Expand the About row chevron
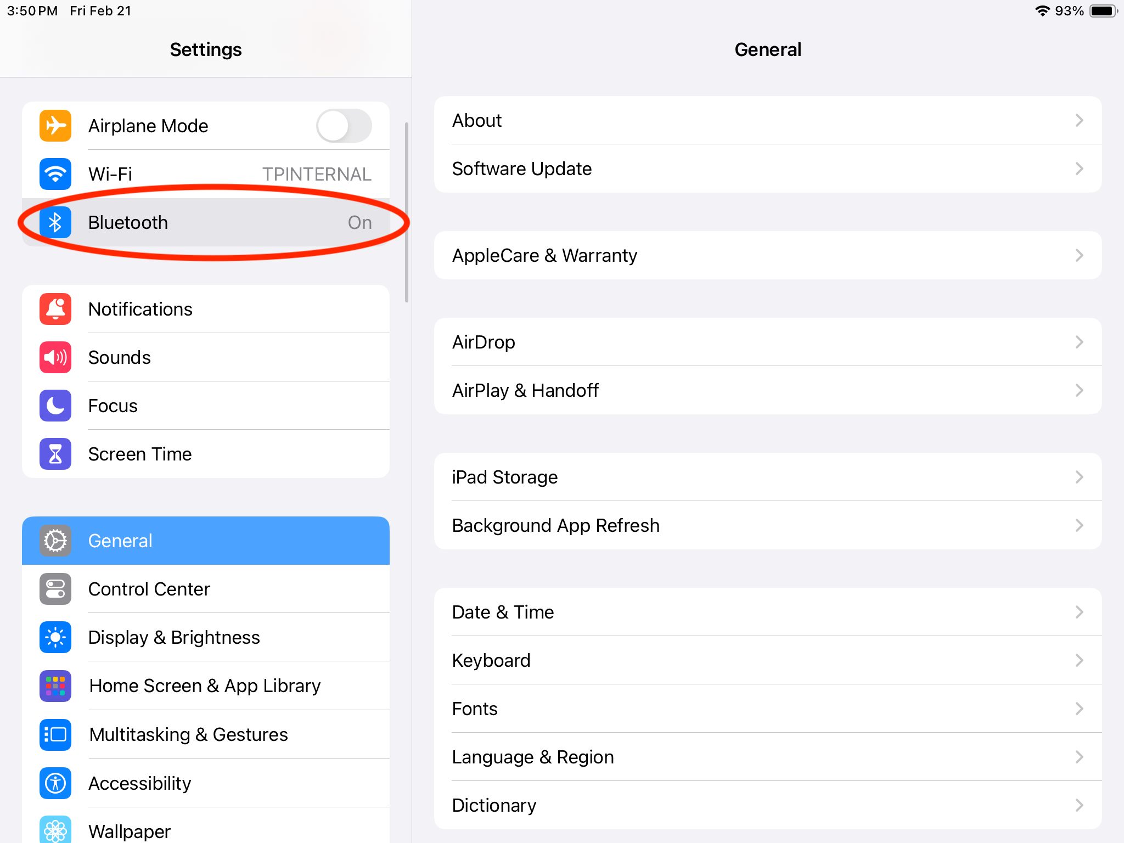1124x843 pixels. tap(1078, 120)
